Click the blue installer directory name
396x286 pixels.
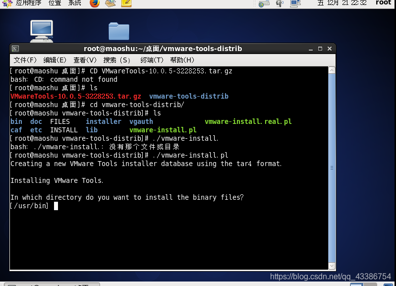pyautogui.click(x=104, y=121)
